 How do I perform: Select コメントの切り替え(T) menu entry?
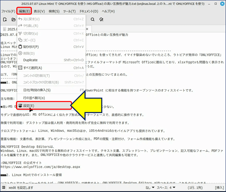(51, 76)
